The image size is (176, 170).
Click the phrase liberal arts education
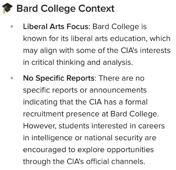108,39
